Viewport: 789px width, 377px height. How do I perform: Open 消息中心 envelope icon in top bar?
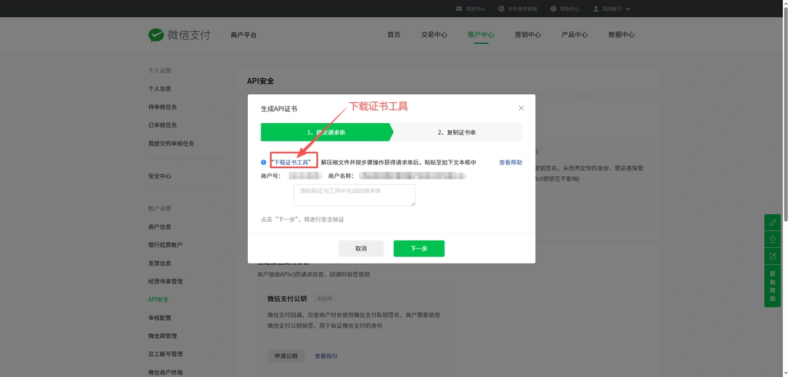pyautogui.click(x=459, y=9)
